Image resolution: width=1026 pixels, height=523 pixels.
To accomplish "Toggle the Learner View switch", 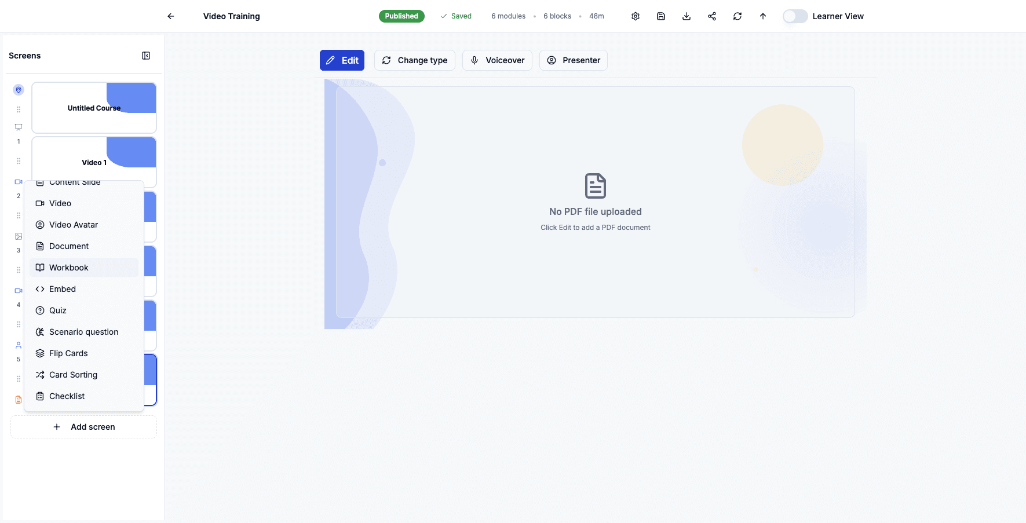I will coord(795,16).
